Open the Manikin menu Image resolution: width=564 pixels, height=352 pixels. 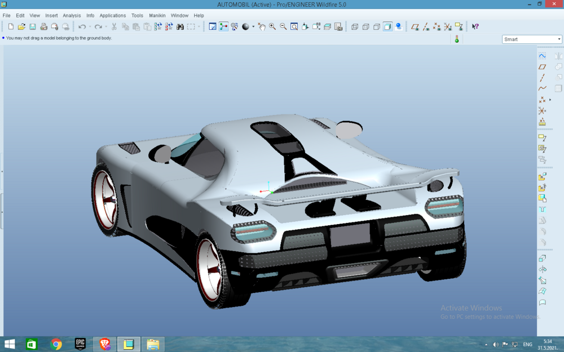coord(157,15)
